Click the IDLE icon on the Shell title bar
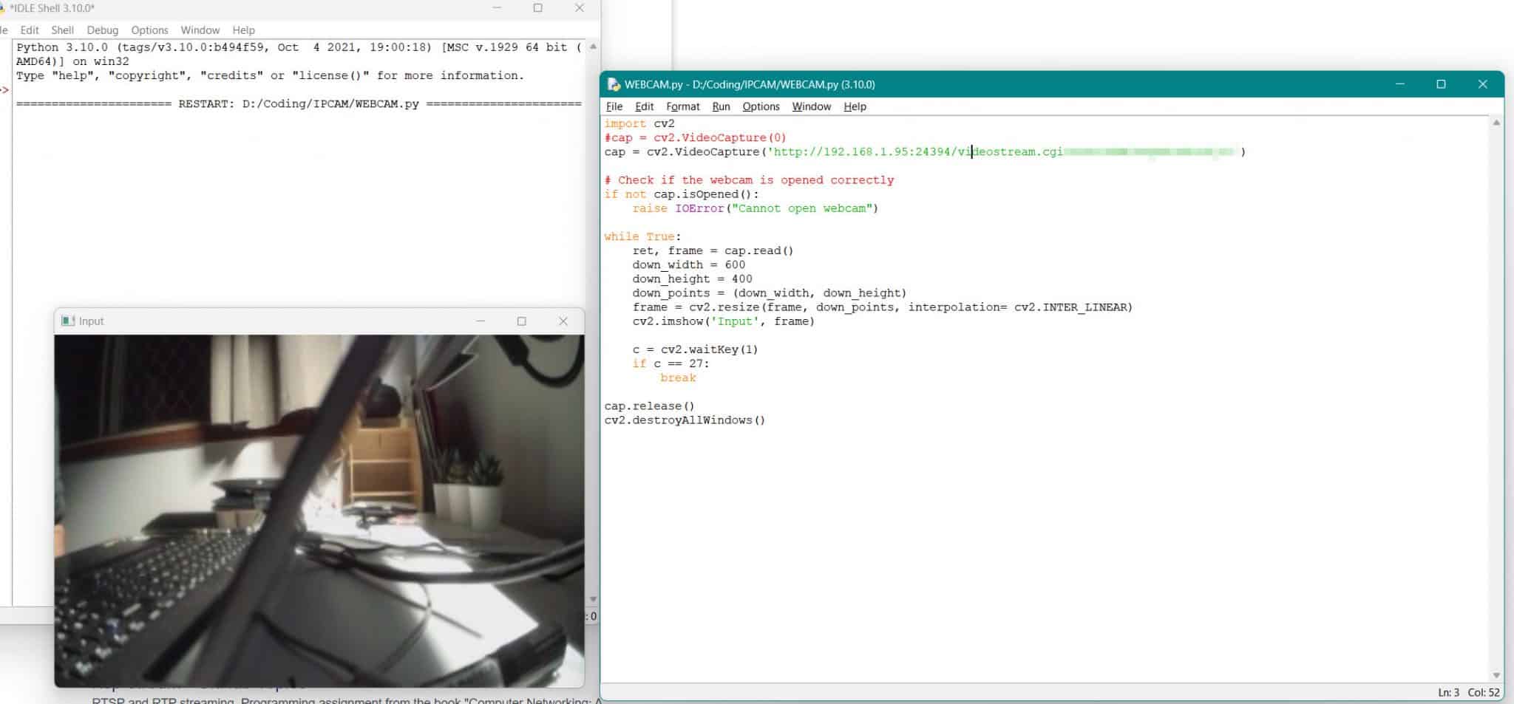The width and height of the screenshot is (1514, 704). point(6,8)
